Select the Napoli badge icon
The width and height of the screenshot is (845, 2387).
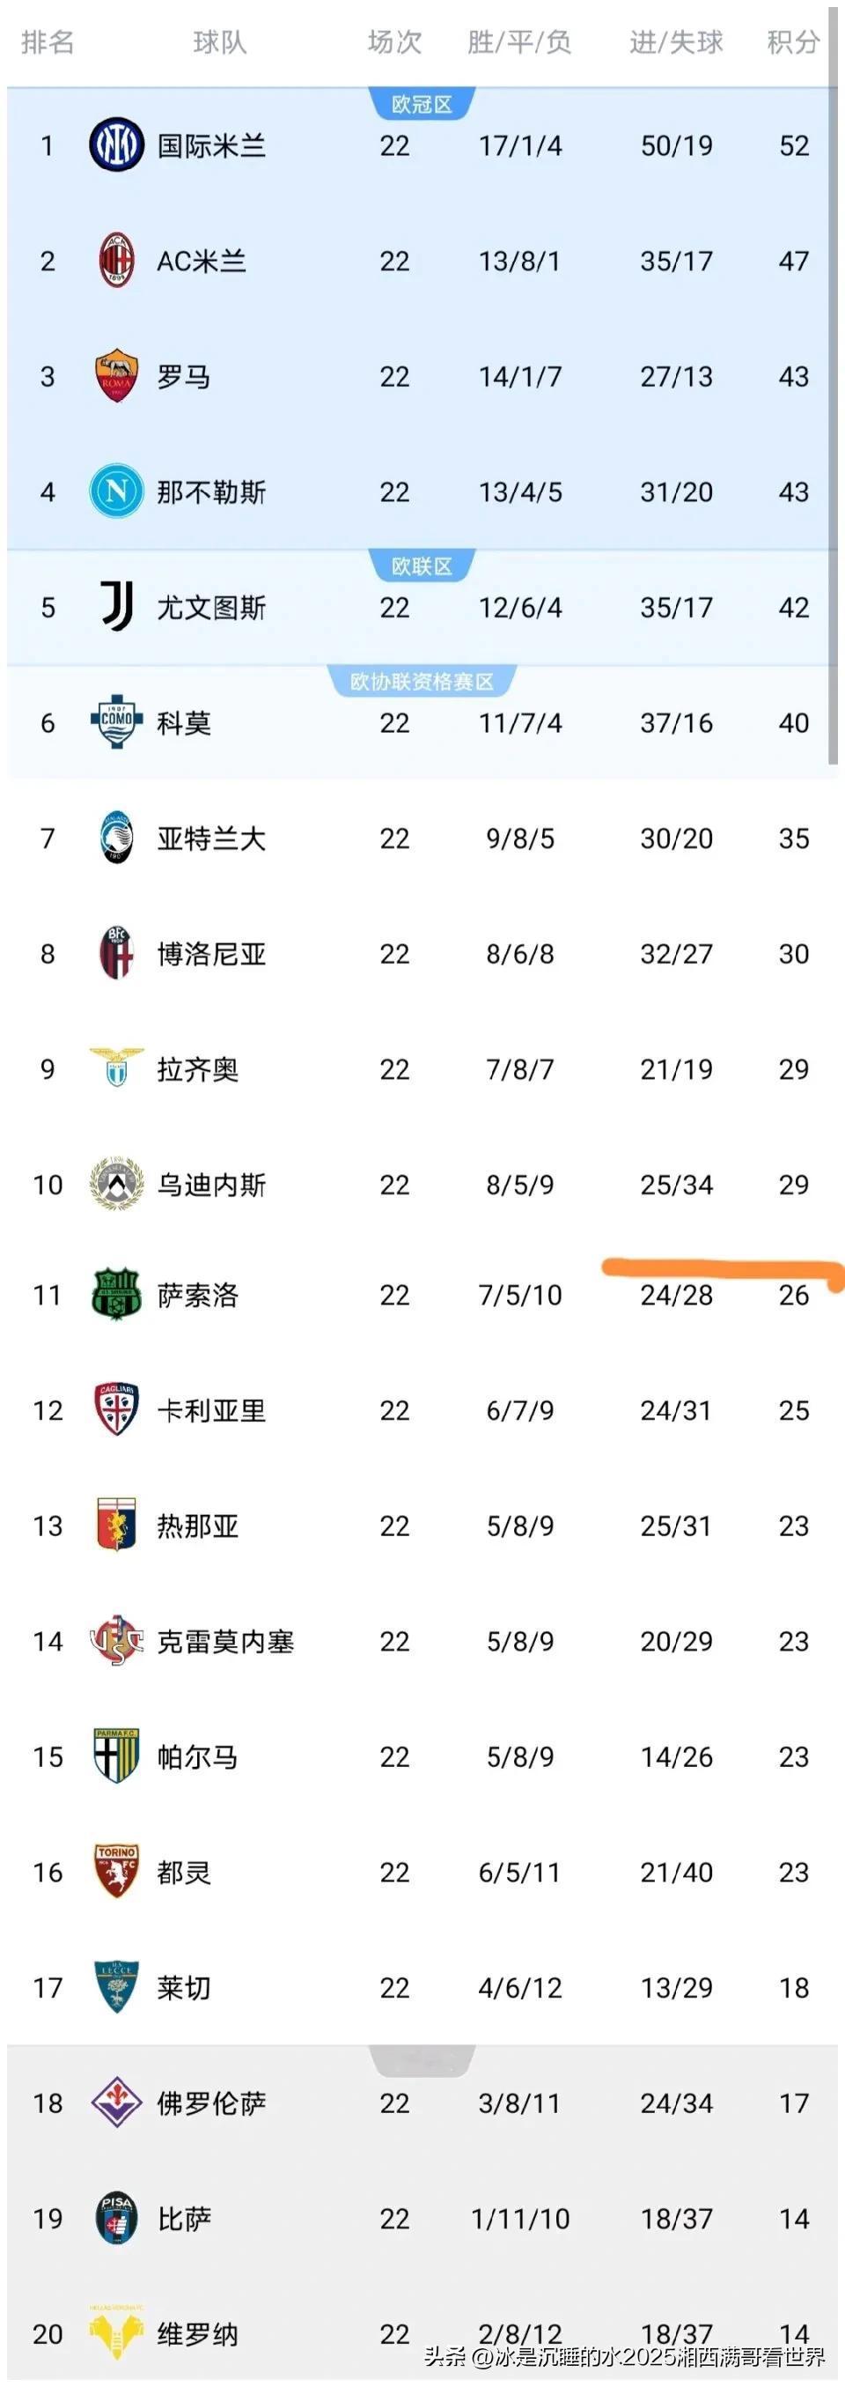[x=115, y=493]
